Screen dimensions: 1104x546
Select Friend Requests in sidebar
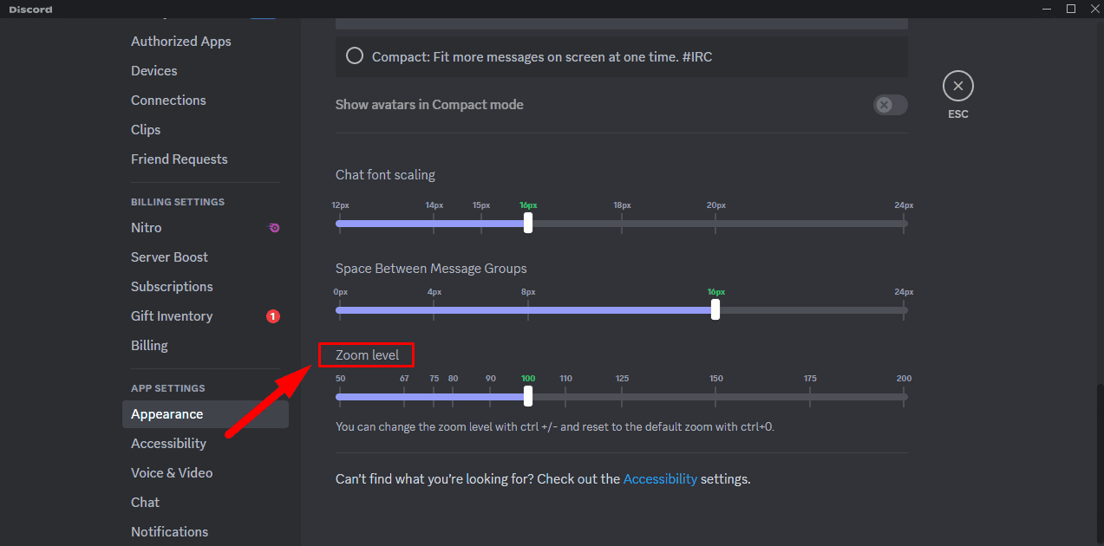[179, 159]
